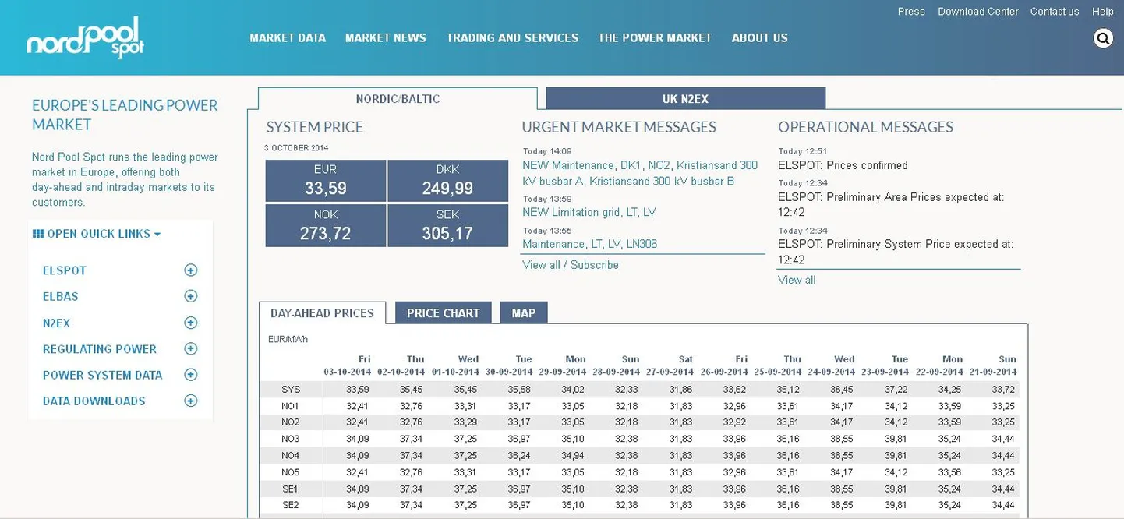Open the Data Downloads quick link
Image resolution: width=1124 pixels, height=519 pixels.
click(94, 401)
